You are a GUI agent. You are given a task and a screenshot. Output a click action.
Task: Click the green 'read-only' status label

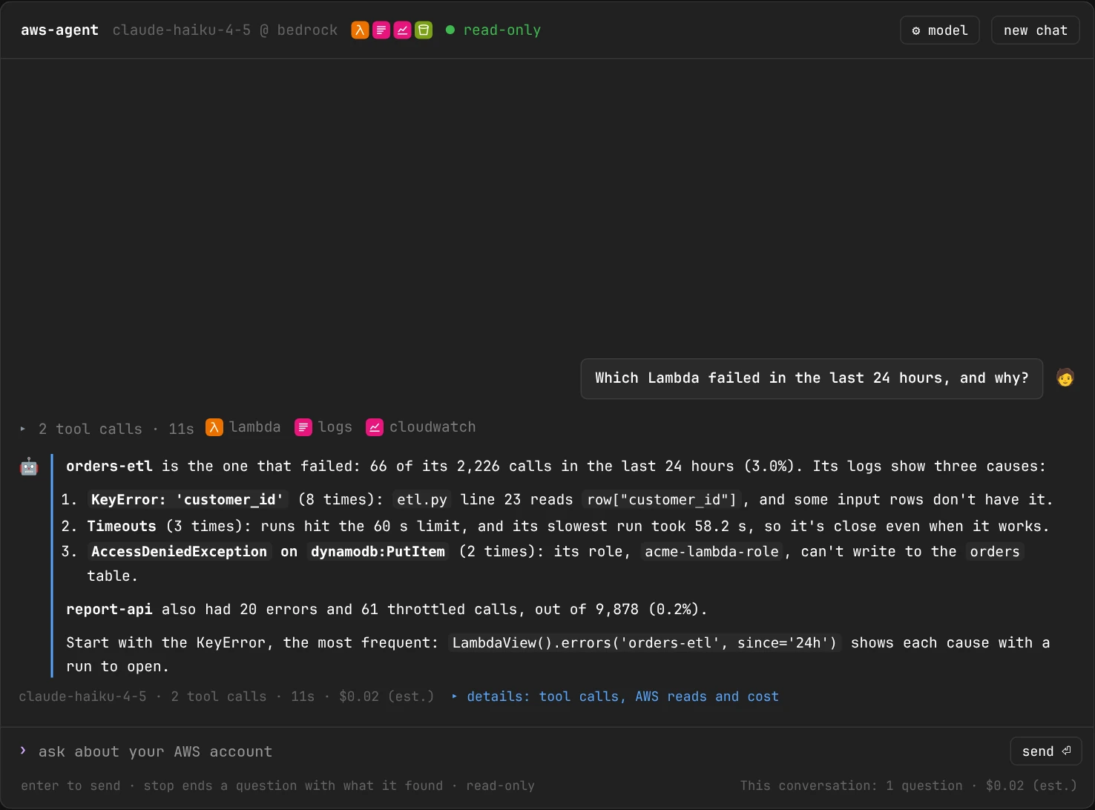point(502,30)
